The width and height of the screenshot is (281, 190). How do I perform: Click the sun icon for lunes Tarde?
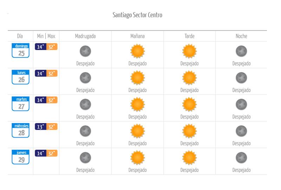coord(189,78)
